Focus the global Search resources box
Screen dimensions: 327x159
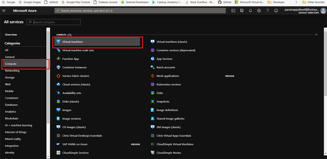[140, 11]
